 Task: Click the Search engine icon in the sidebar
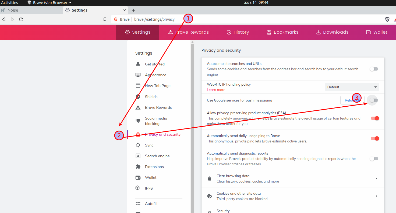(x=138, y=156)
